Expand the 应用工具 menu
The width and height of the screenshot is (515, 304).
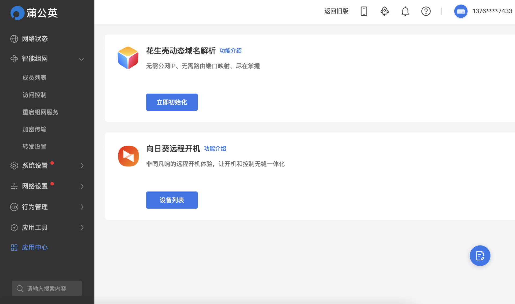click(x=82, y=228)
